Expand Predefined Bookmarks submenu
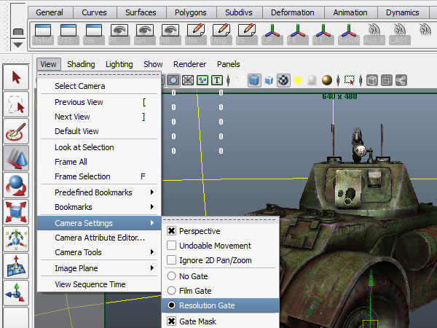Screen dimensions: 437x328 tap(99, 192)
